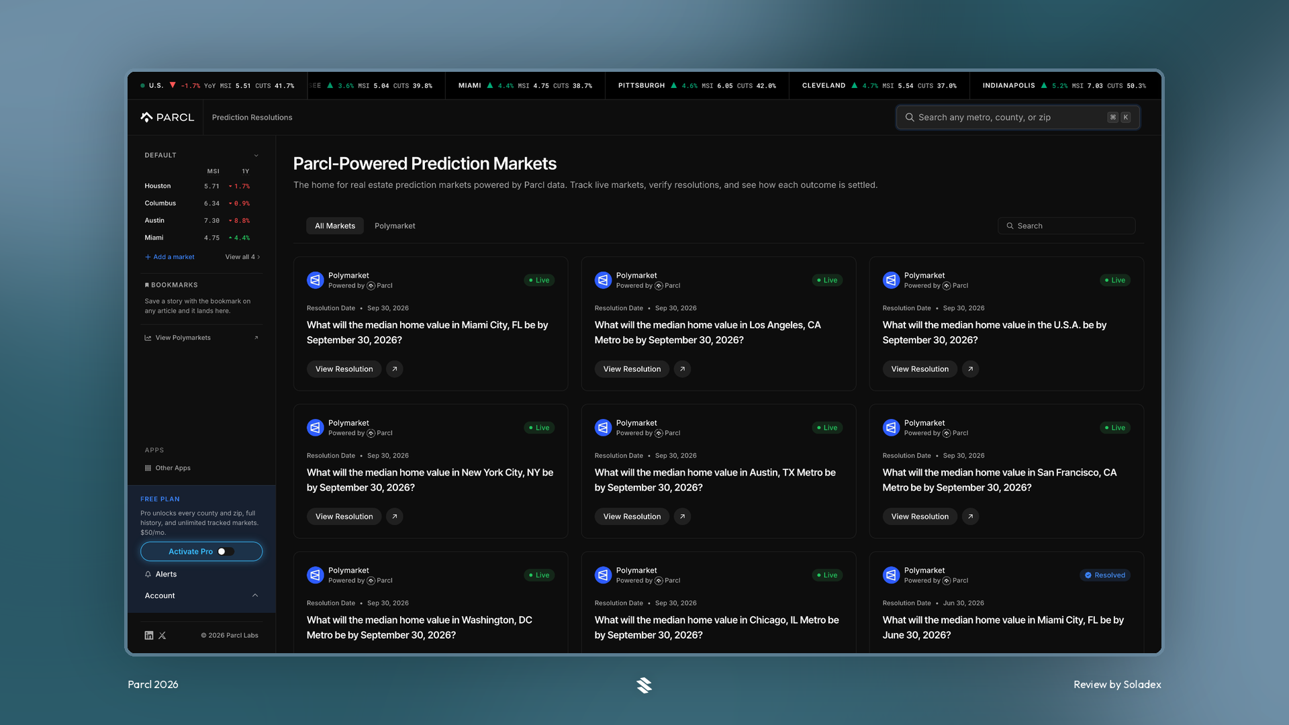Click the Live badge on the Los Angeles card
The height and width of the screenshot is (725, 1289).
[827, 281]
